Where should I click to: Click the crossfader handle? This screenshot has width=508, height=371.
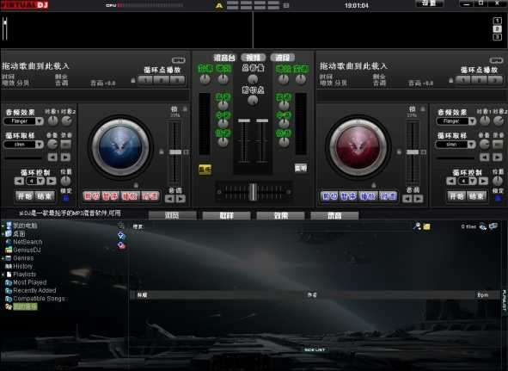[253, 192]
